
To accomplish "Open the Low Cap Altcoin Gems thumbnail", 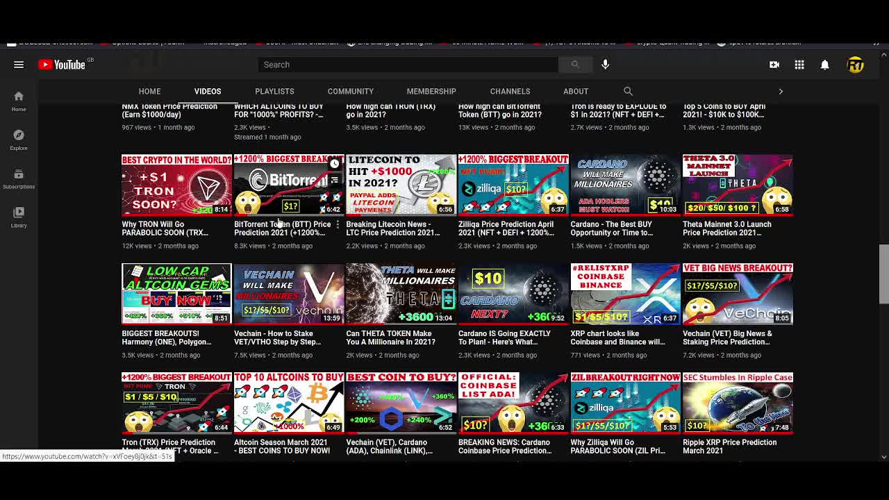I will pyautogui.click(x=176, y=294).
